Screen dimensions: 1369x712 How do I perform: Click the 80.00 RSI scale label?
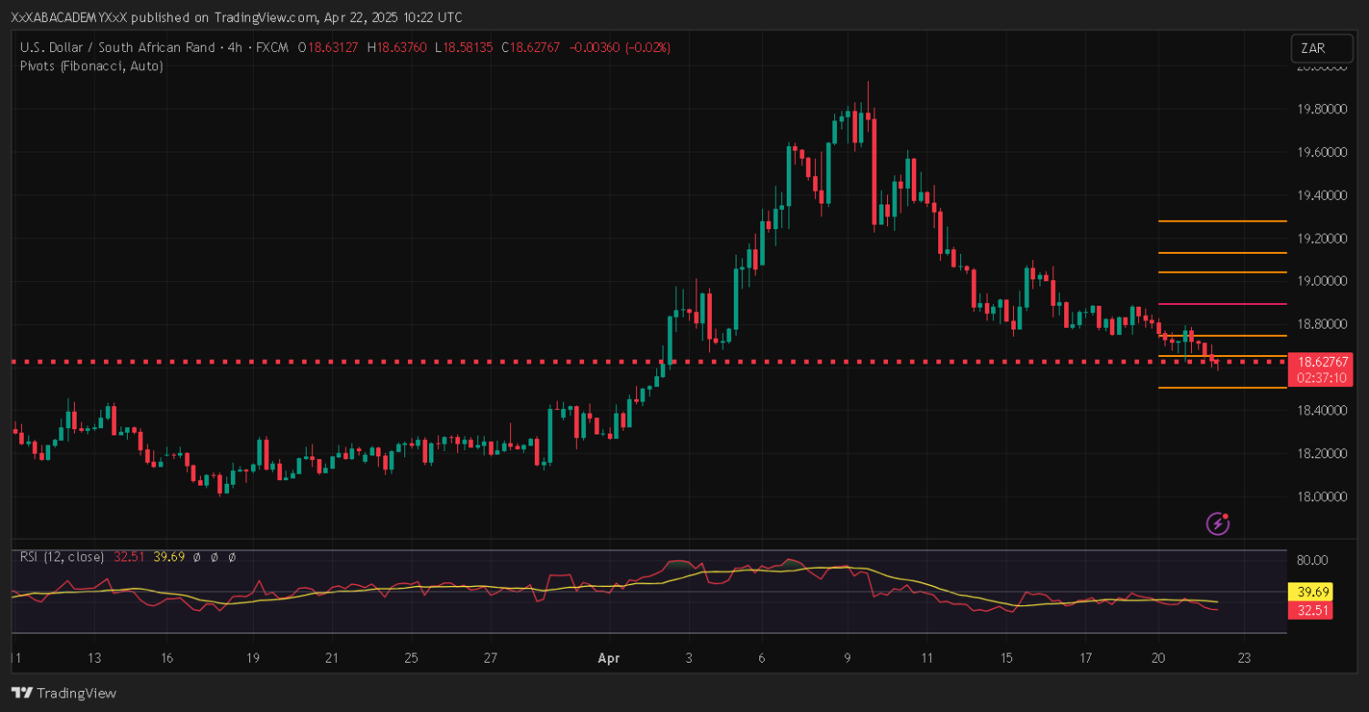(1314, 560)
